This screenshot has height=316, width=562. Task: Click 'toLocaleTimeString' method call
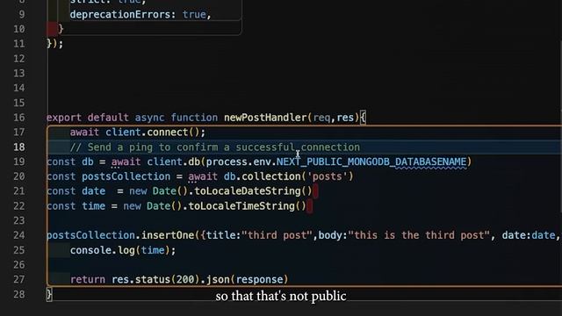click(x=241, y=206)
